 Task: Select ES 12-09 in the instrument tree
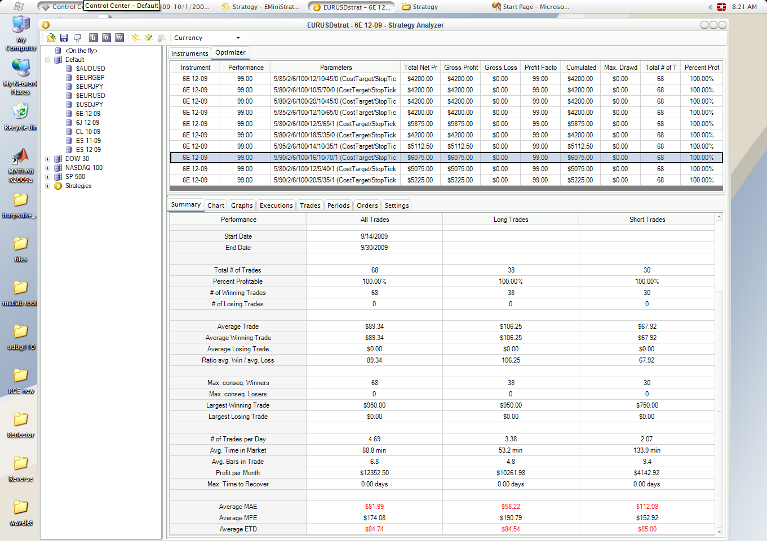click(x=88, y=150)
